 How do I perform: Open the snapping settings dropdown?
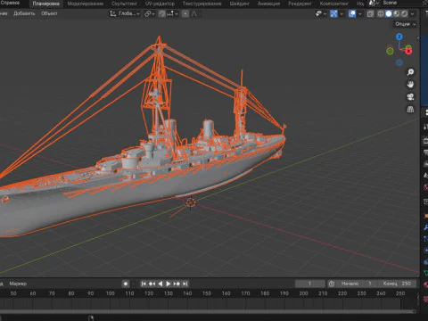click(172, 13)
